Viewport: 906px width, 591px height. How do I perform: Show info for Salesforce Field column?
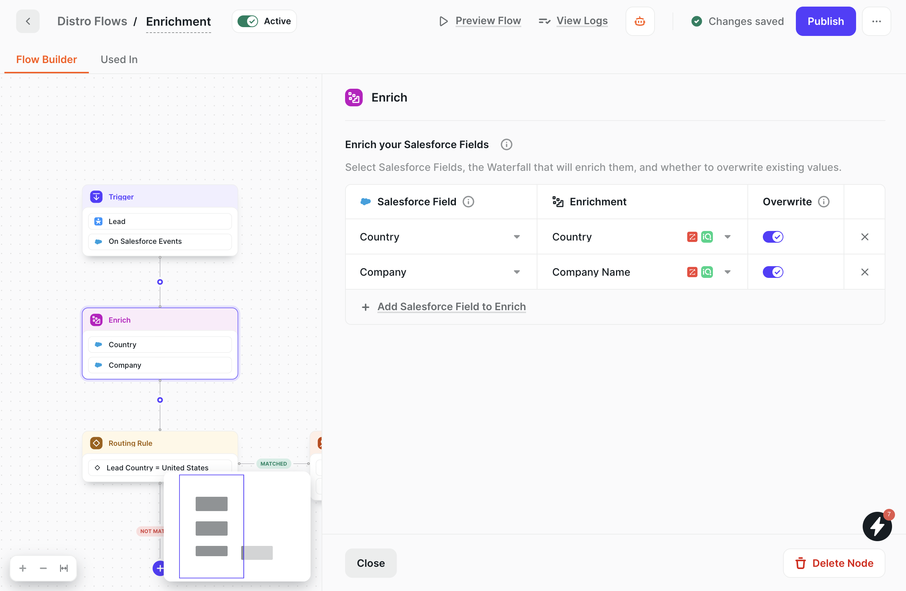(x=468, y=201)
